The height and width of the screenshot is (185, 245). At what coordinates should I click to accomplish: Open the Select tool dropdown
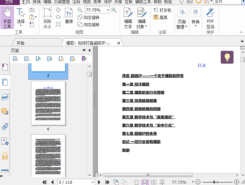point(21,26)
